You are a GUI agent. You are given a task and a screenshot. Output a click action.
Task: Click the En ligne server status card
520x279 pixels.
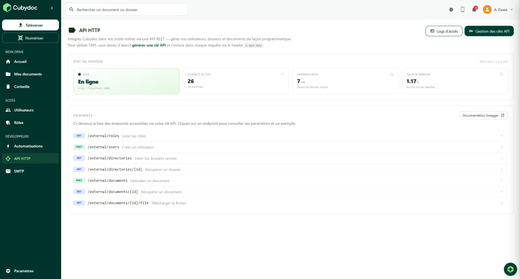coord(127,81)
